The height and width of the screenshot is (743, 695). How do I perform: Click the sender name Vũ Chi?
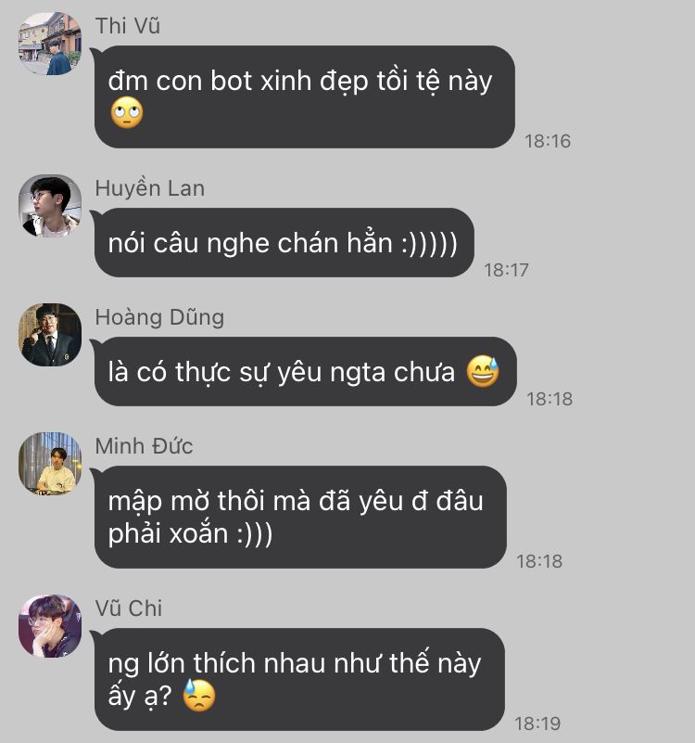tap(128, 608)
